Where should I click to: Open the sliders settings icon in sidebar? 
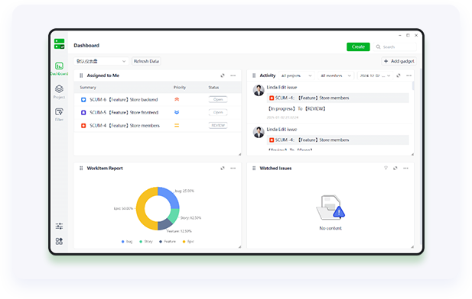point(59,226)
